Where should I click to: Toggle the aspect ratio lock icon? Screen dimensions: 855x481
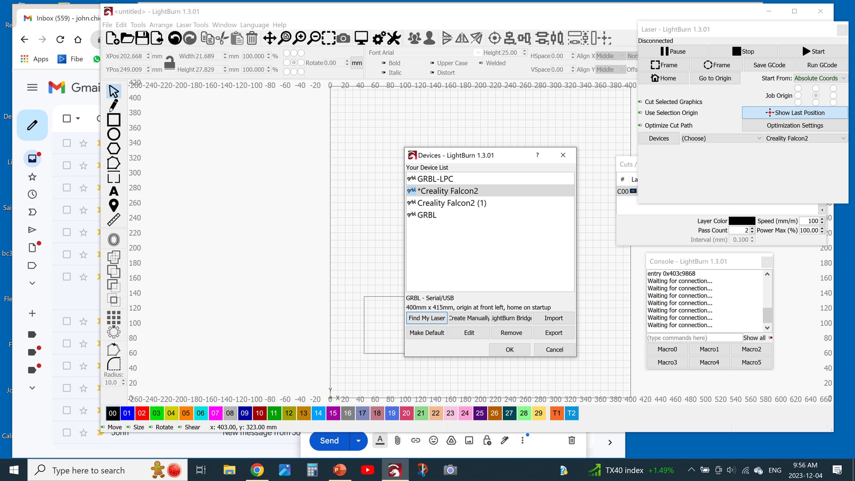coord(169,63)
